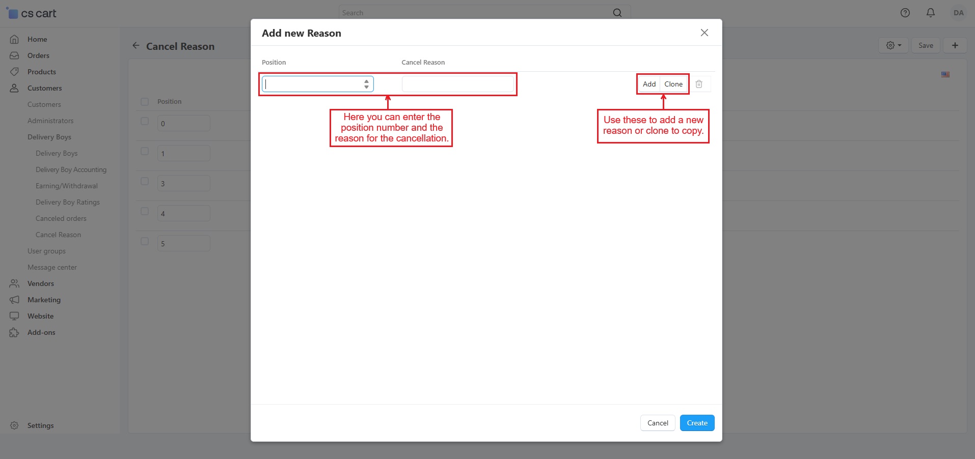This screenshot has height=459, width=975.
Task: Open the notifications bell icon
Action: (x=930, y=13)
